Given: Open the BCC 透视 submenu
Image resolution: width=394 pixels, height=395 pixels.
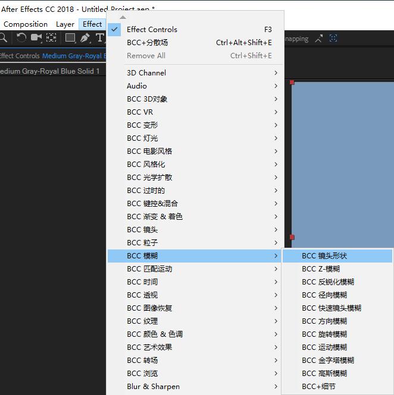Looking at the screenshot, I should click(195, 295).
